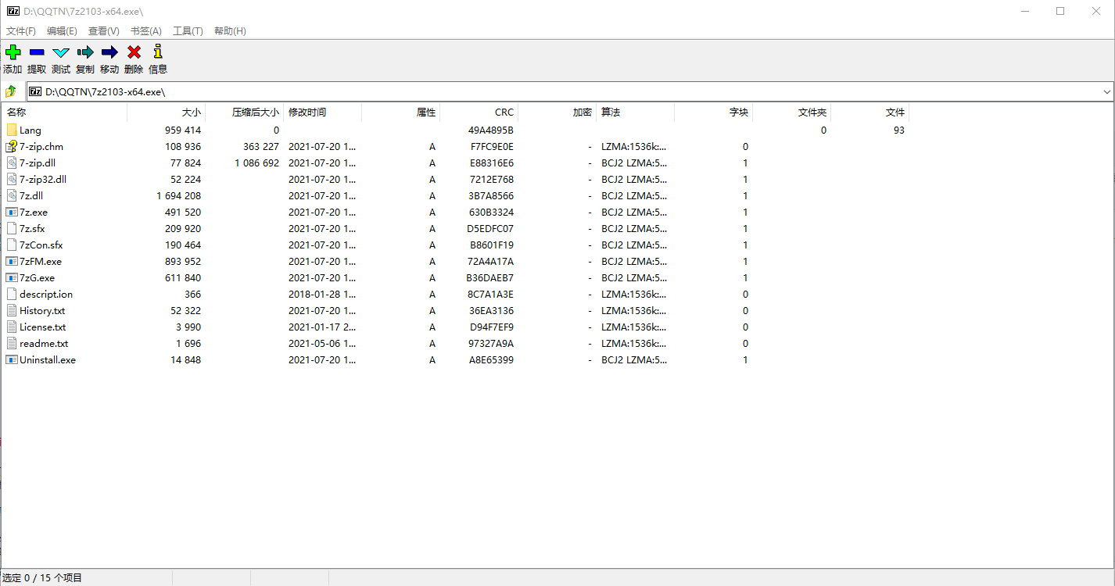
Task: Sort by the 加密 column header
Action: tap(557, 113)
